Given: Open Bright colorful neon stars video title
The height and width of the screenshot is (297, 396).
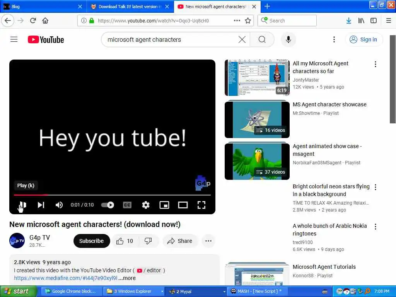Looking at the screenshot, I should click(331, 190).
